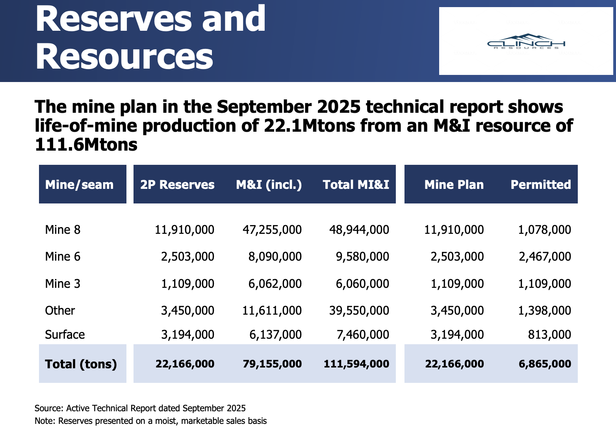Click the 1,078,000 Permitted value for Mine 8
This screenshot has width=616, height=429.
(544, 230)
